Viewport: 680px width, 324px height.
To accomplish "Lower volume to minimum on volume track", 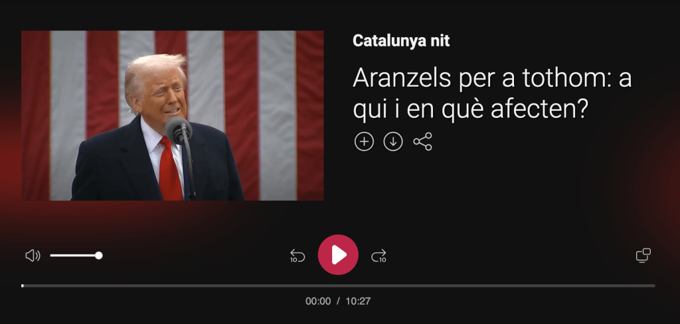I will click(x=51, y=255).
